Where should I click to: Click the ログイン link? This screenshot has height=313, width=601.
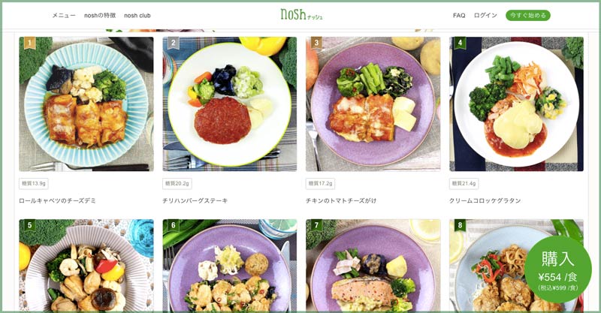click(x=485, y=15)
